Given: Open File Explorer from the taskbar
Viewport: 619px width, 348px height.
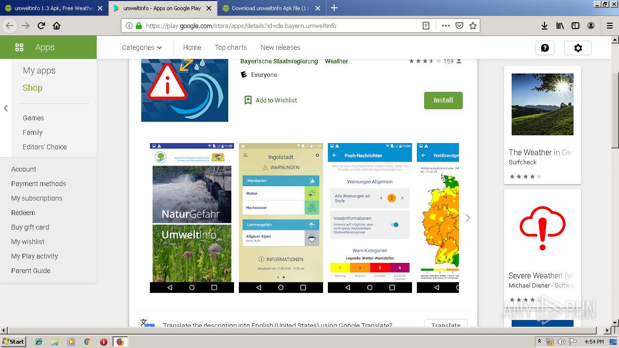Looking at the screenshot, I should [x=55, y=342].
